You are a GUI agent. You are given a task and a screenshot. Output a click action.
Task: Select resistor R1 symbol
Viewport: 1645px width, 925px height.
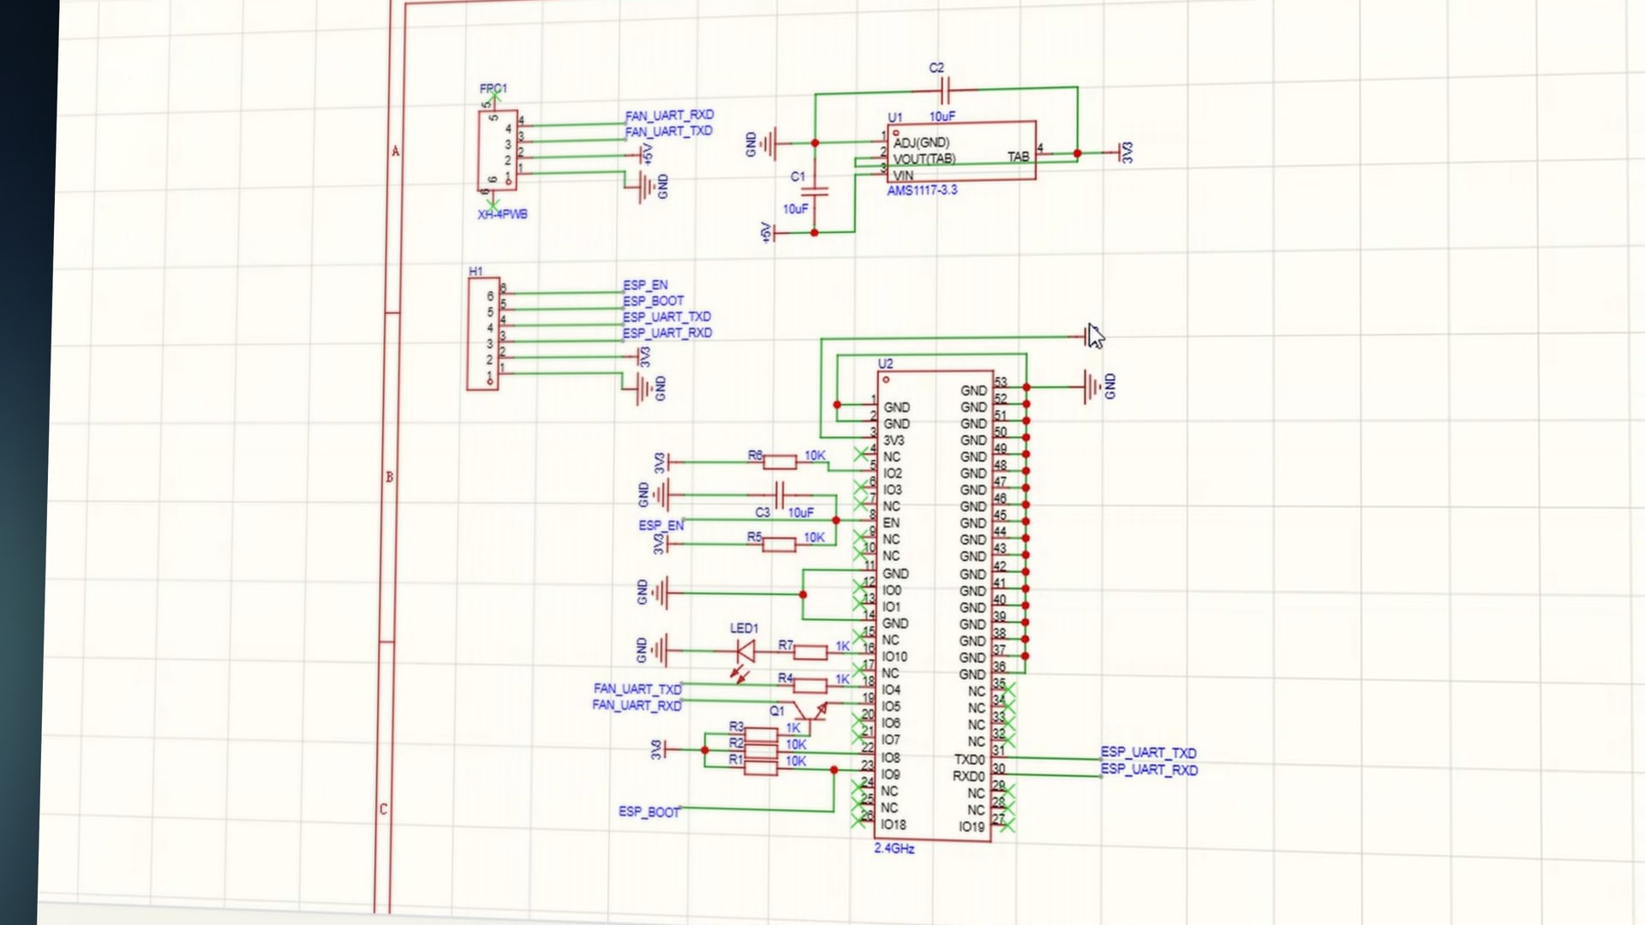761,767
